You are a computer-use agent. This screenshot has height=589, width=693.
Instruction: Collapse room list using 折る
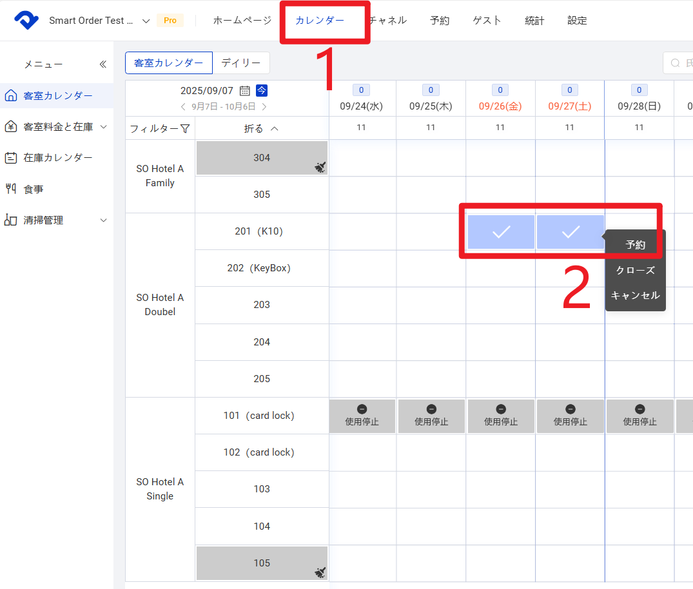tap(262, 129)
